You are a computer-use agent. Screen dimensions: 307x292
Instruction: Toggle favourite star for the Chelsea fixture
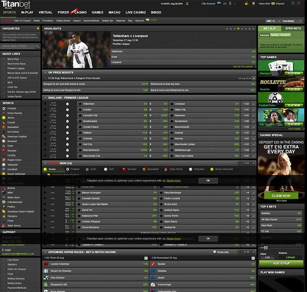[x=45, y=138]
